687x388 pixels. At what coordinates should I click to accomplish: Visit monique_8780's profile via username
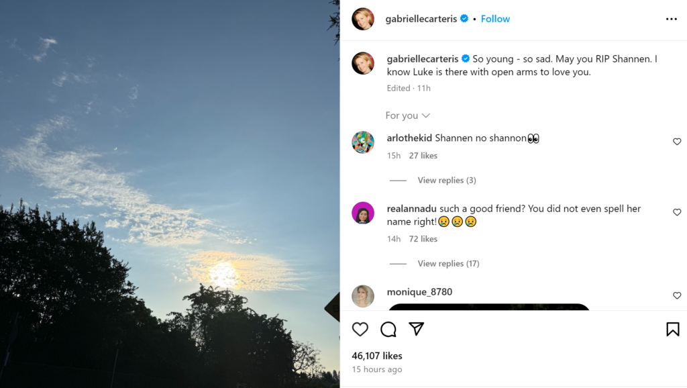(419, 292)
